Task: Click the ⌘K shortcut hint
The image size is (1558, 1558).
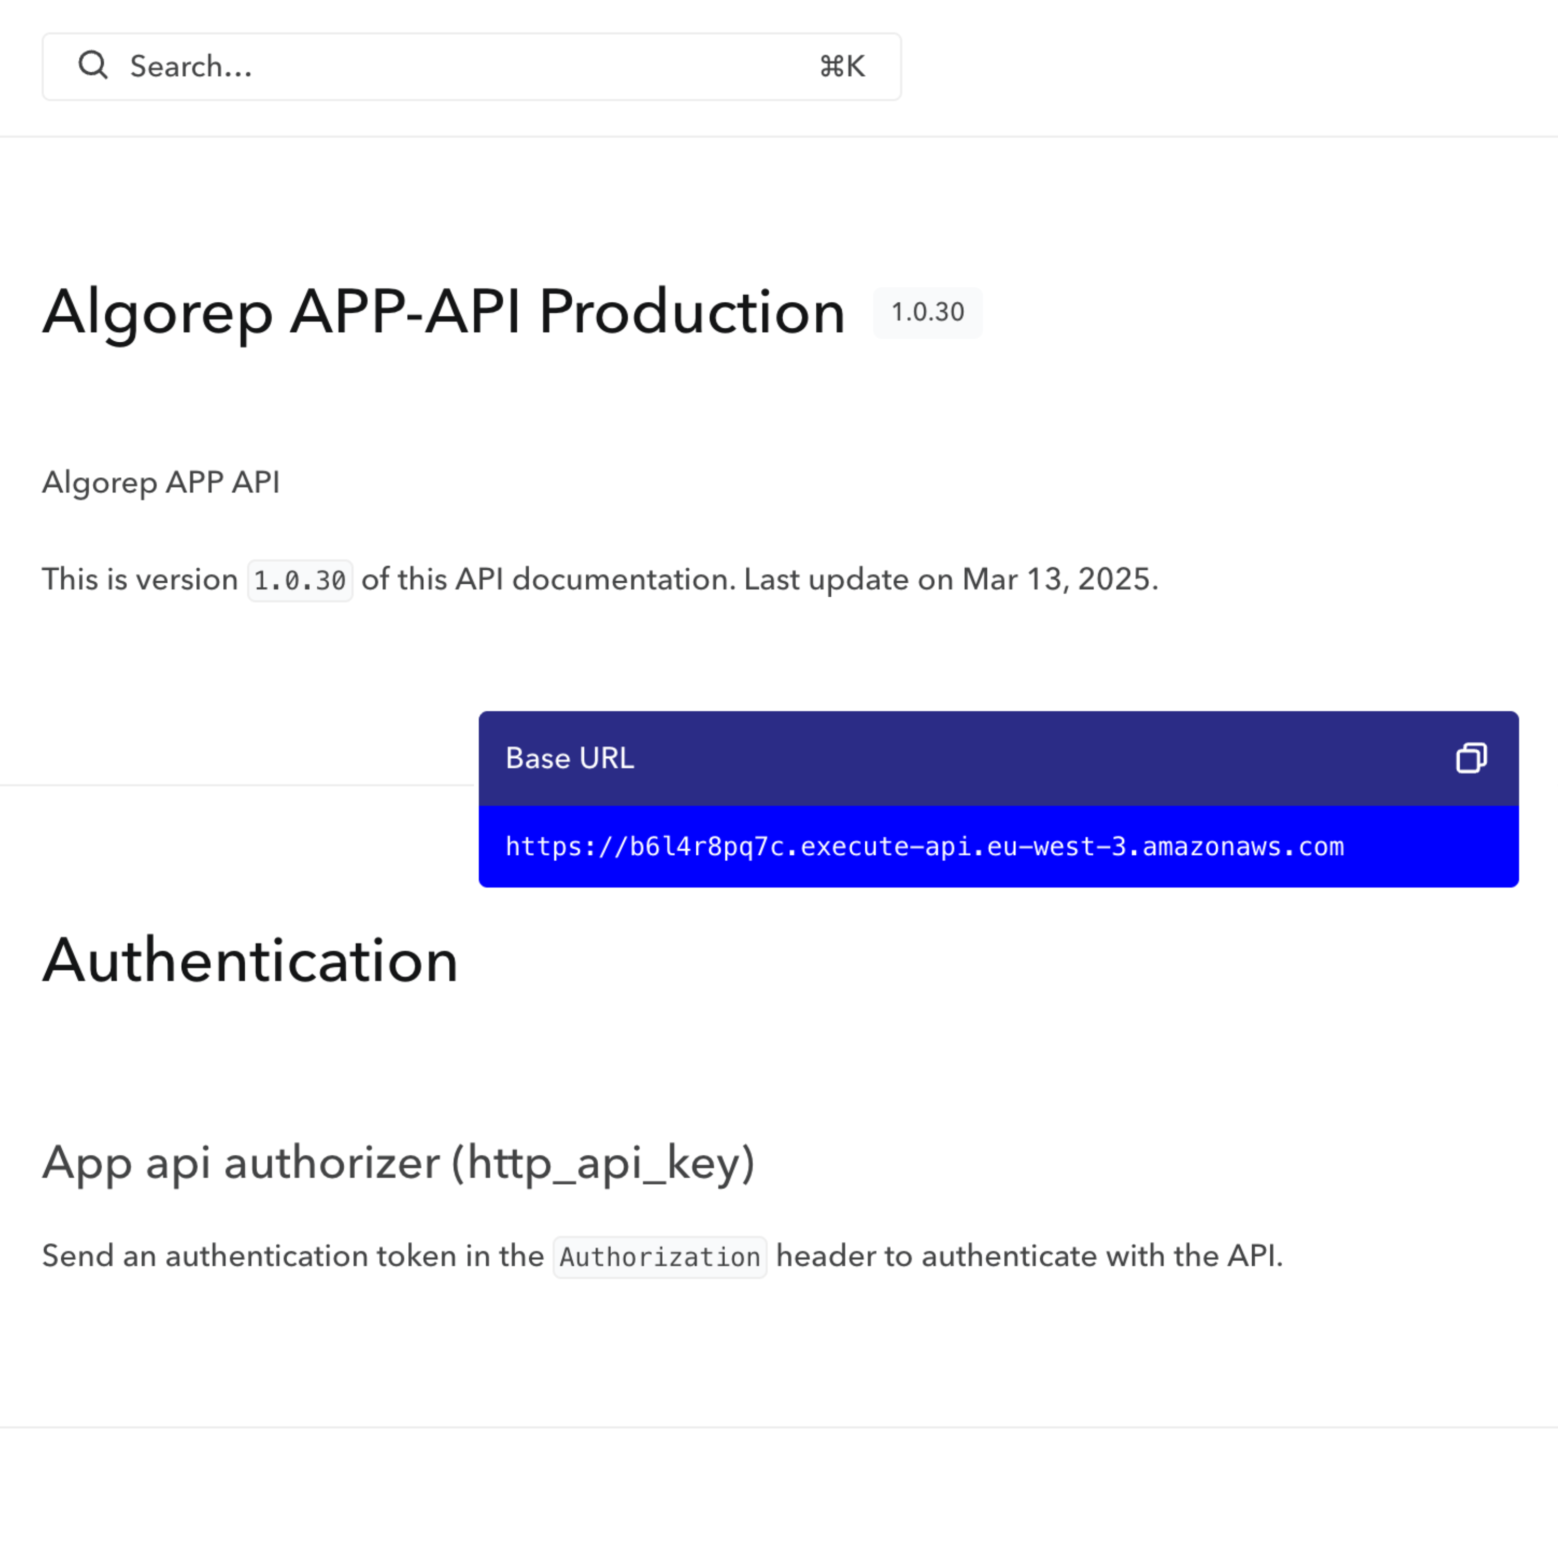Action: tap(842, 66)
